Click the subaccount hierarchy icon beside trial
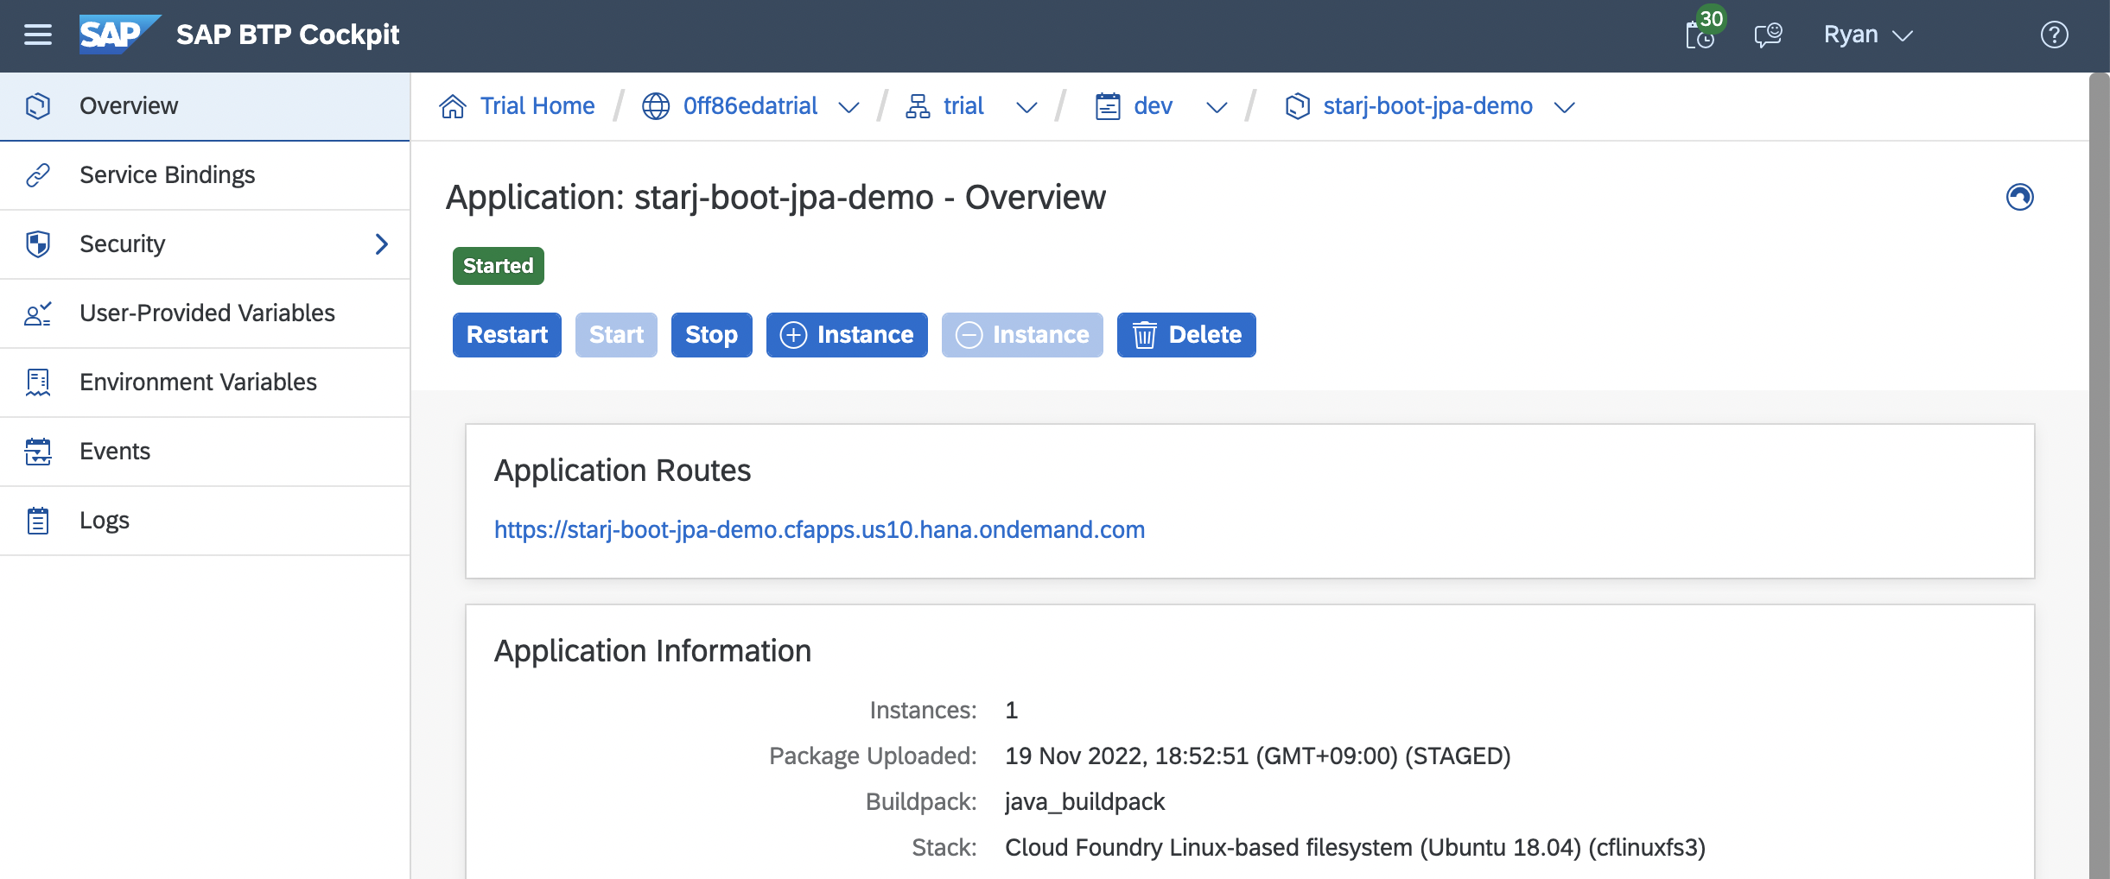This screenshot has height=879, width=2110. [918, 106]
